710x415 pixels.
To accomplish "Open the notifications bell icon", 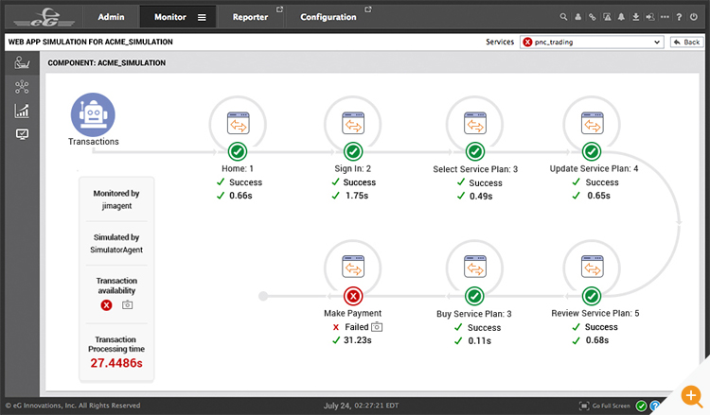I will [621, 17].
